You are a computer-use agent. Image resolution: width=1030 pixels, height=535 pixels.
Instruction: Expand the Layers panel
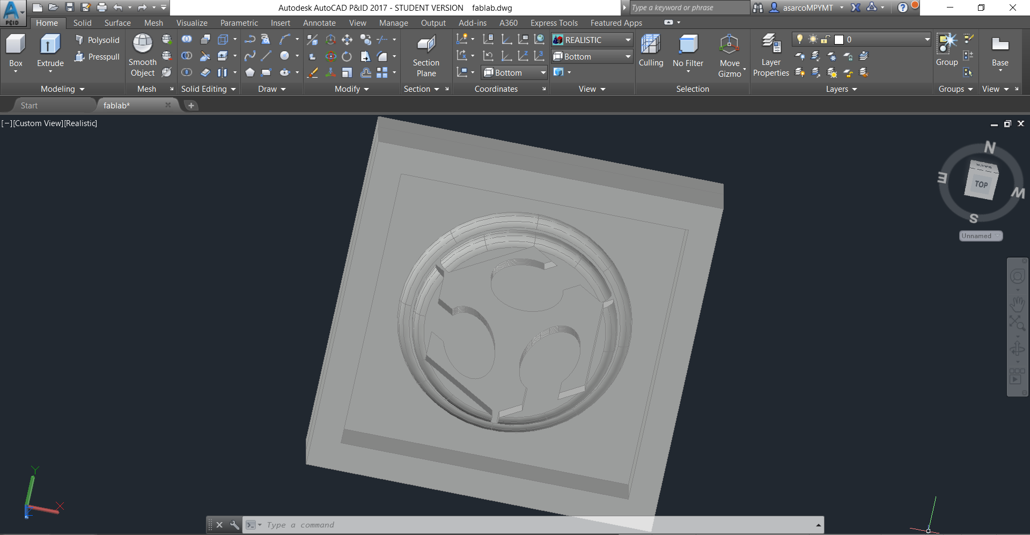pos(841,89)
